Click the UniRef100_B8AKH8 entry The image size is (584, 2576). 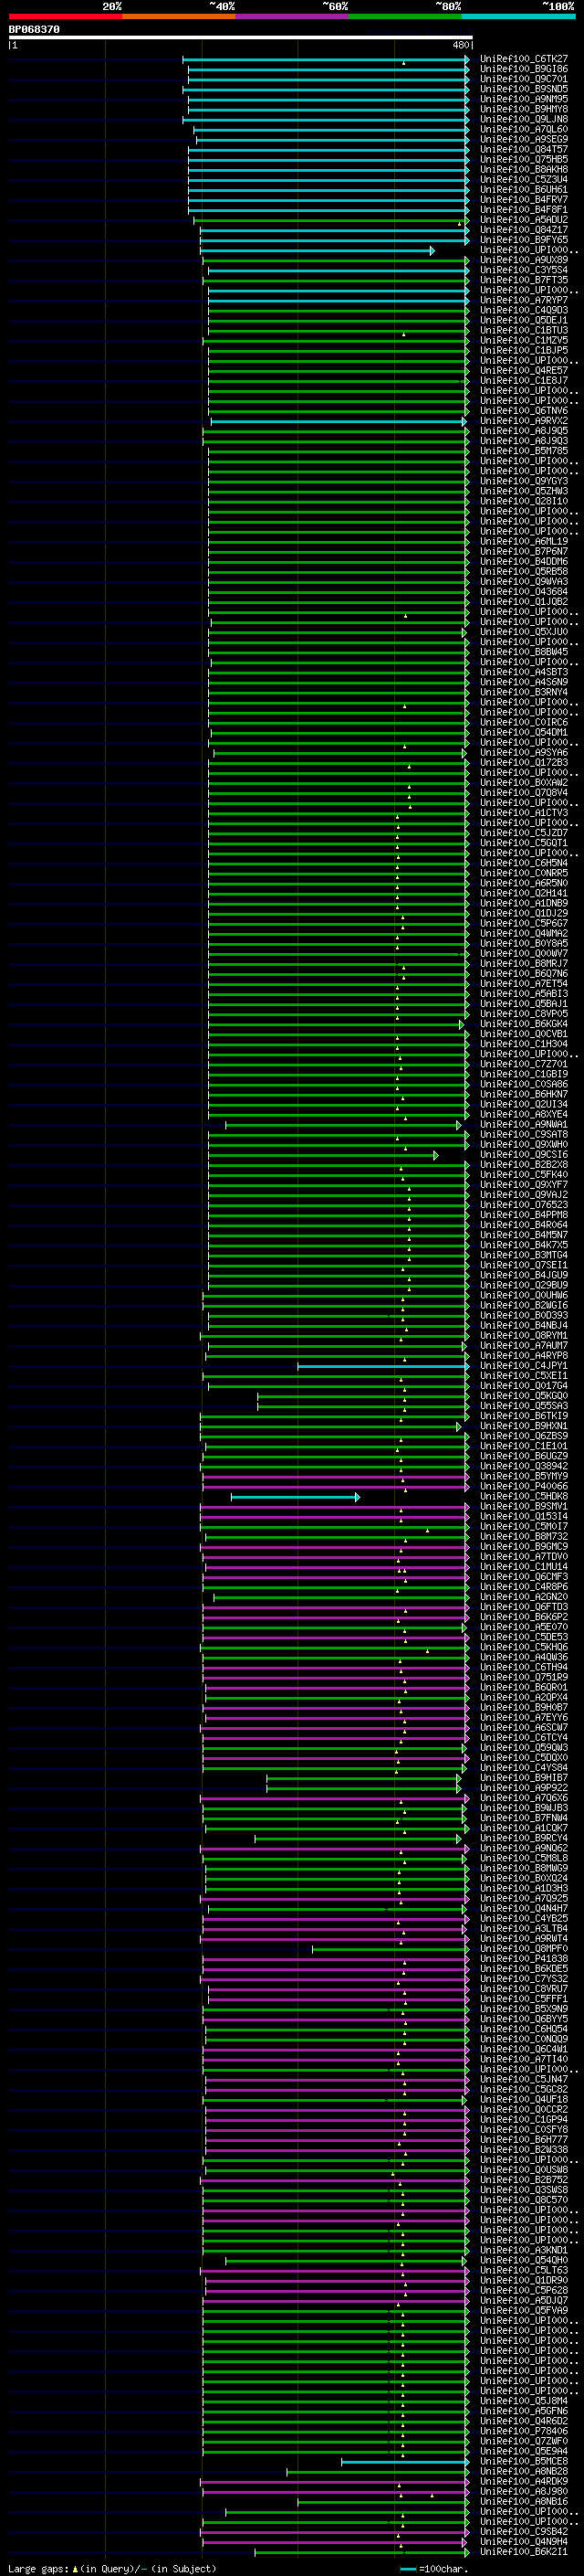point(524,170)
